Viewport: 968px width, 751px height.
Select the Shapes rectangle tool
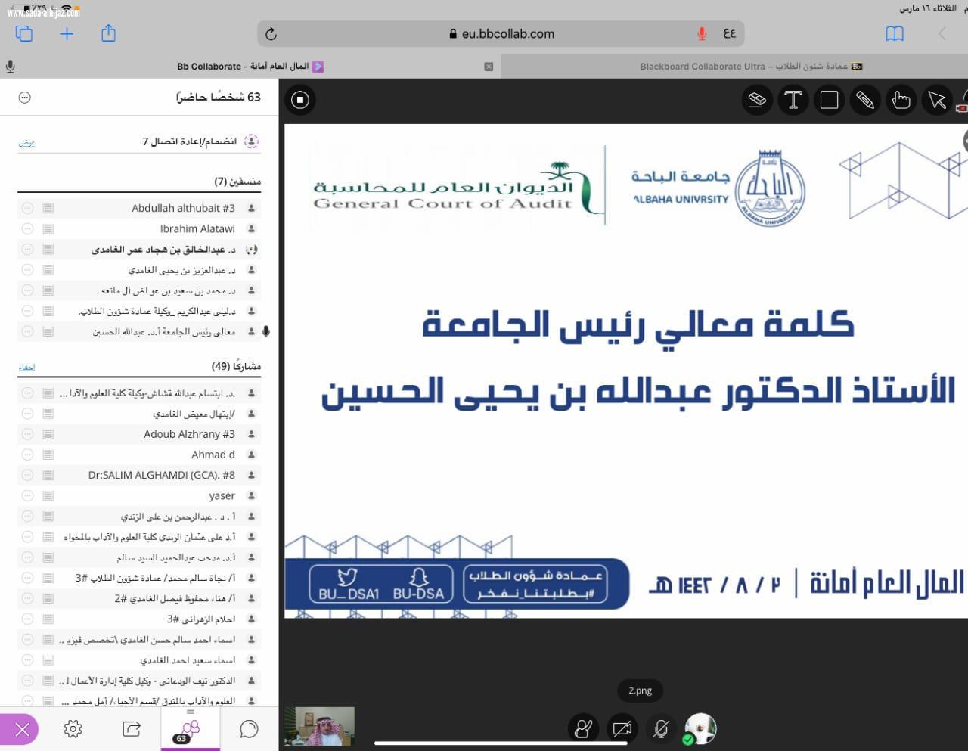[x=829, y=99]
